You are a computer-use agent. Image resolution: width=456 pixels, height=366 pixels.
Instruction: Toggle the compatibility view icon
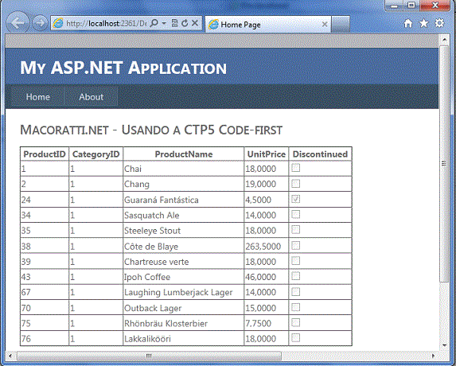[174, 23]
